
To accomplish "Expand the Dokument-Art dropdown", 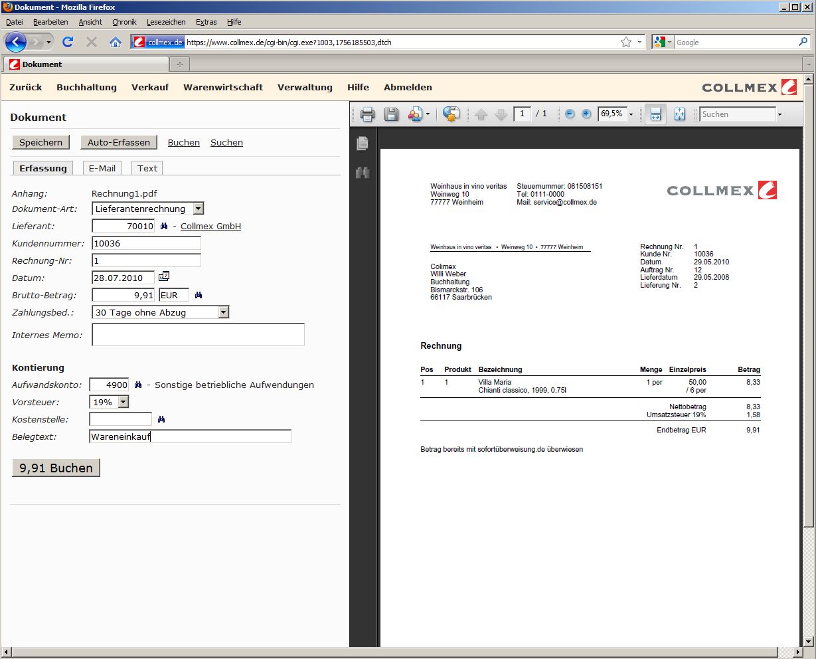I will 198,209.
